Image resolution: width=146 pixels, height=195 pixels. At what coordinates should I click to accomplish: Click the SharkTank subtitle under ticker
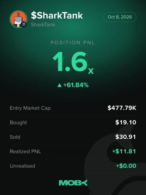tap(43, 25)
